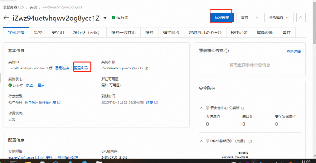Open the 全部操作 dropdown menu

[x=279, y=18]
